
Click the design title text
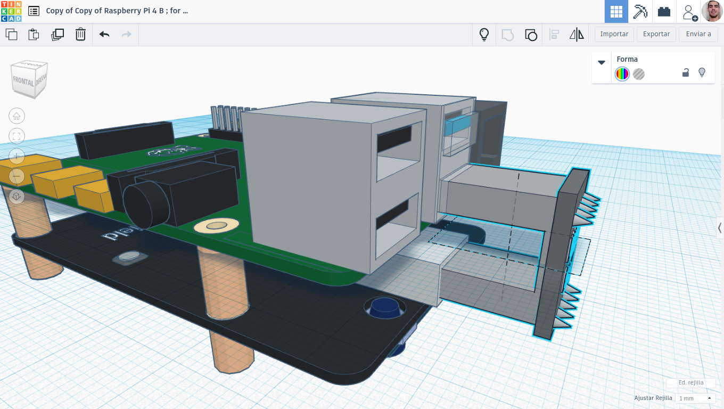coord(117,11)
